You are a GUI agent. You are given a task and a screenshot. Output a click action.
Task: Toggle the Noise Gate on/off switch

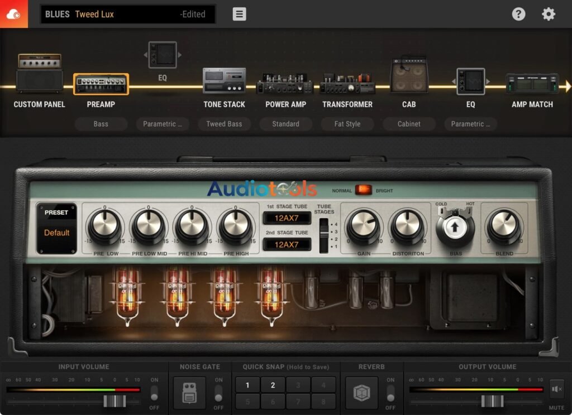(218, 393)
